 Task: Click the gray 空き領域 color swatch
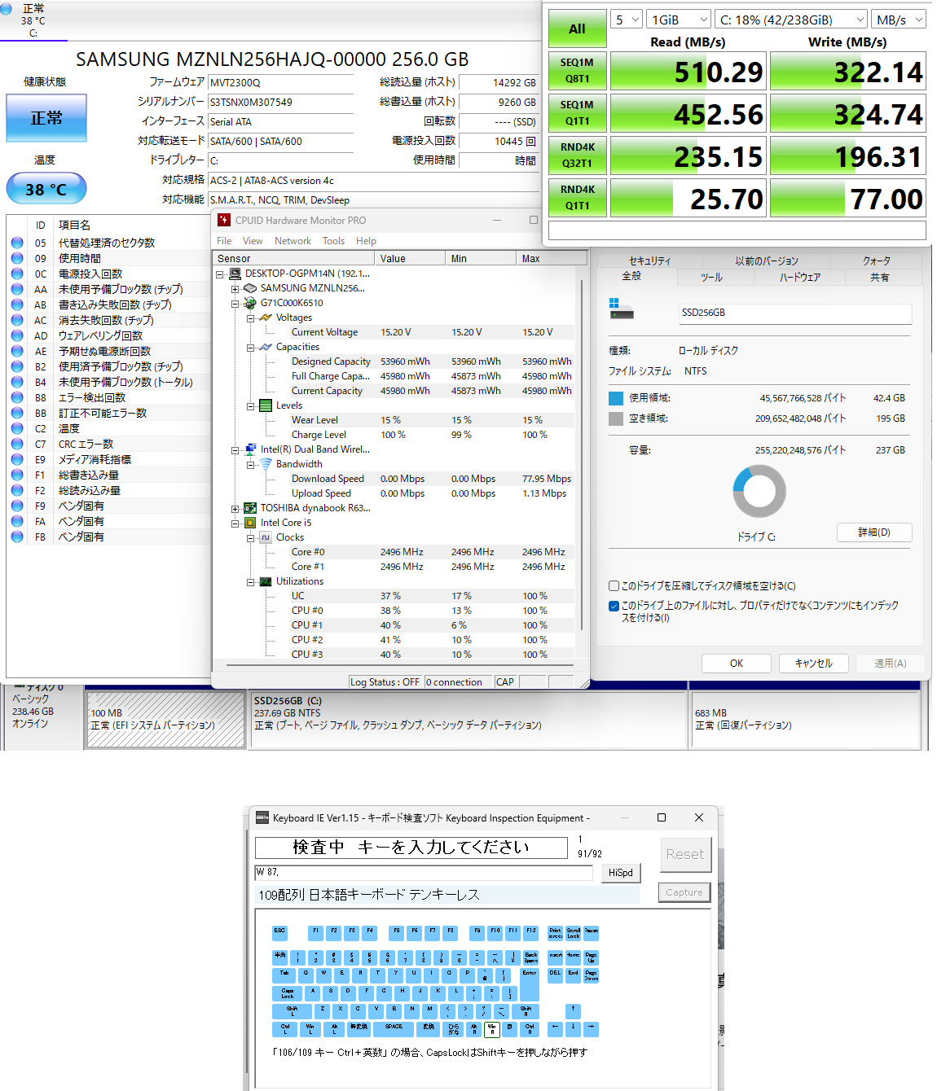(616, 418)
